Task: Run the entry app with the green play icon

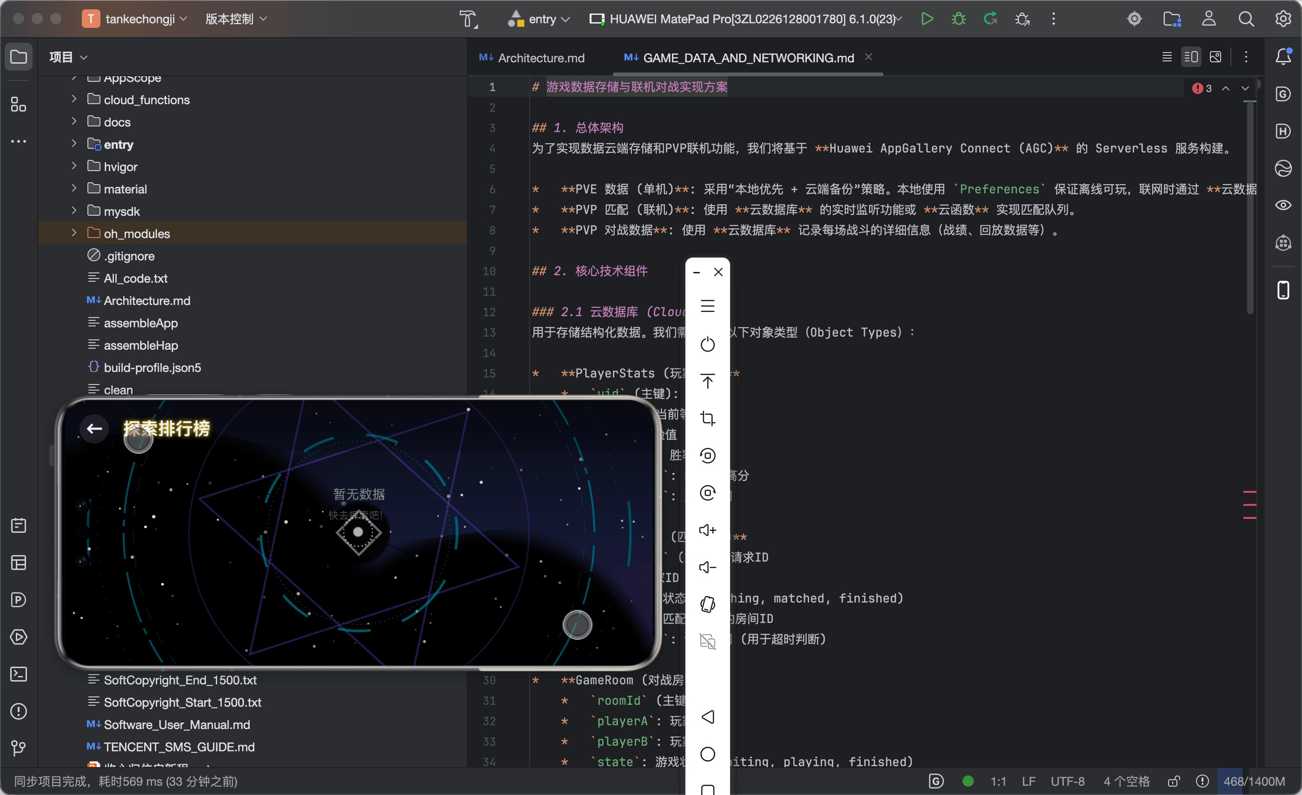Action: pos(927,19)
